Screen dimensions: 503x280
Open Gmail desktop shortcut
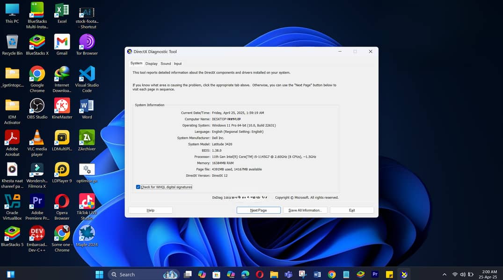pyautogui.click(x=62, y=45)
